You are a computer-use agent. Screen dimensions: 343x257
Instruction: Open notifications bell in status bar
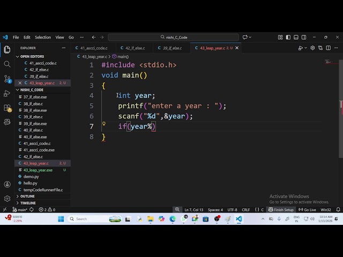(x=338, y=209)
